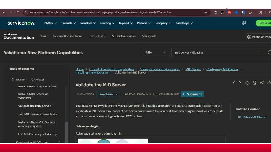
Task: Go to previous topic with left chevron
Action: pyautogui.click(x=234, y=83)
